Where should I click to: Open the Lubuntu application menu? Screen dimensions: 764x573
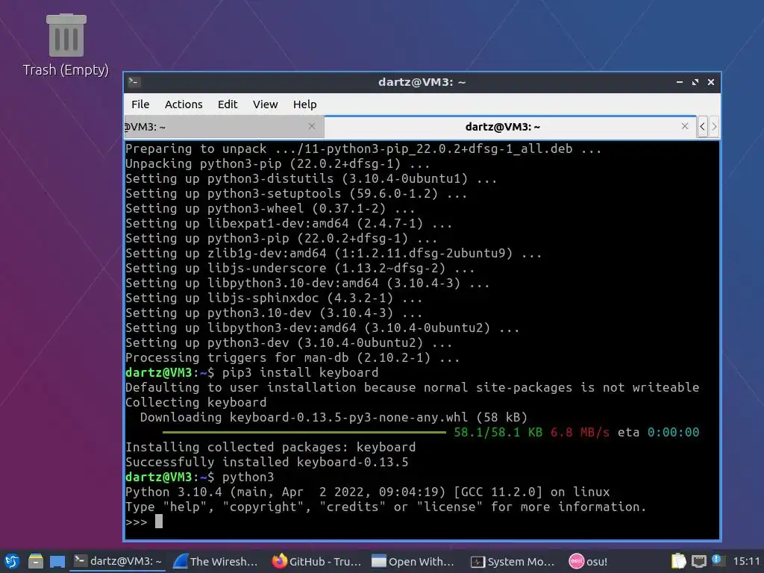click(12, 561)
